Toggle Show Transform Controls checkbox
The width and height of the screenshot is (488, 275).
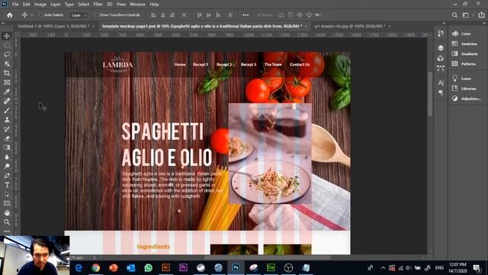pyautogui.click(x=97, y=15)
